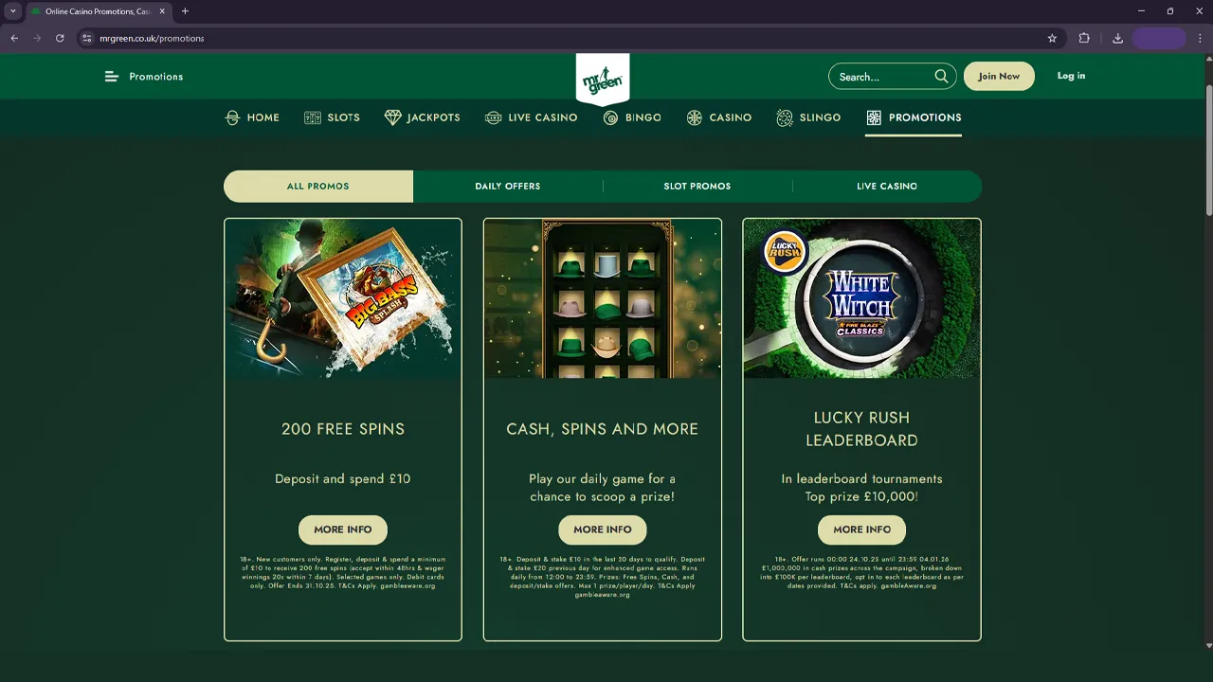Select the Slot Promos tab

(x=697, y=187)
